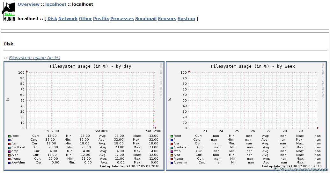
Task: Go to the localhost breadcrumb link
Action: point(55,4)
